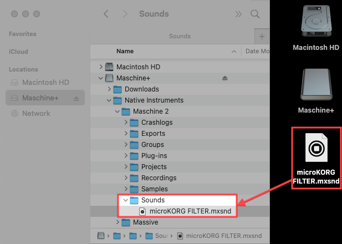Select the Sounds tab
The width and height of the screenshot is (342, 244).
(180, 36)
